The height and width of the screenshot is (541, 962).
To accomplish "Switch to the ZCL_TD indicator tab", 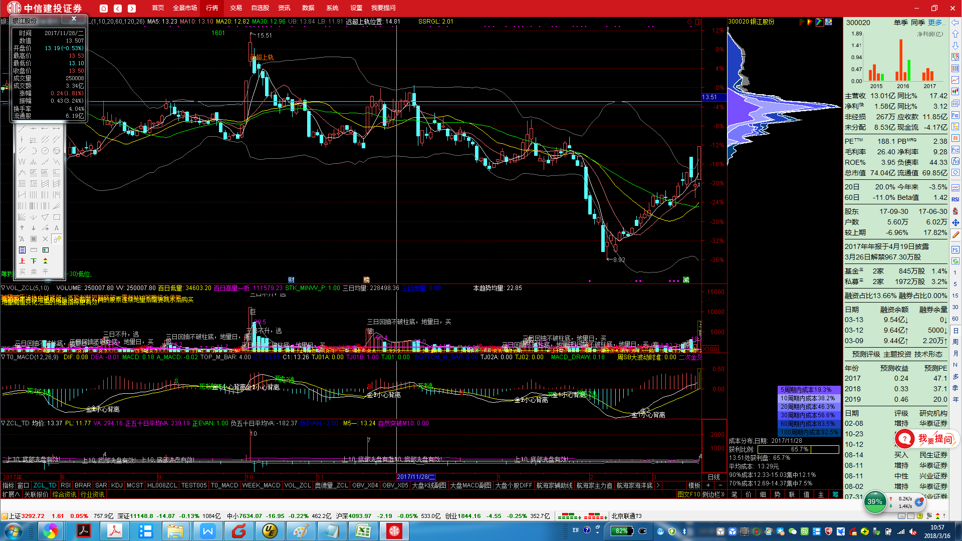I will [45, 485].
